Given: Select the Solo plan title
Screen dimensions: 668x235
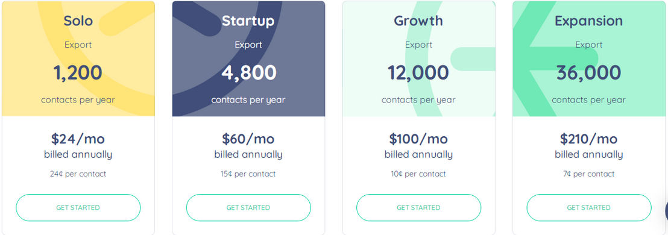Looking at the screenshot, I should pyautogui.click(x=78, y=21).
